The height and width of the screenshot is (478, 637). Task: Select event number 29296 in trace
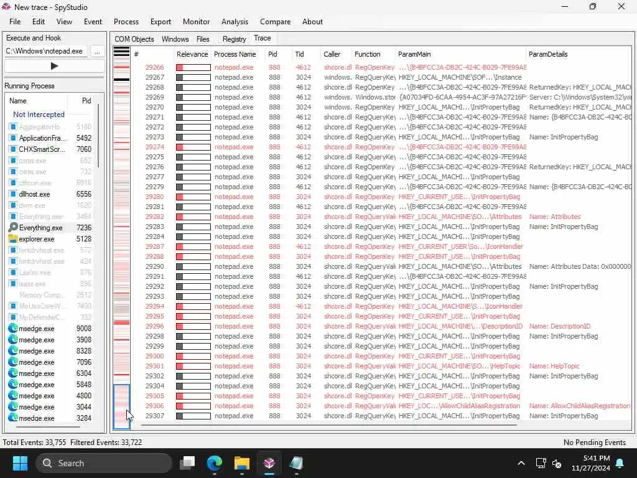click(x=154, y=326)
